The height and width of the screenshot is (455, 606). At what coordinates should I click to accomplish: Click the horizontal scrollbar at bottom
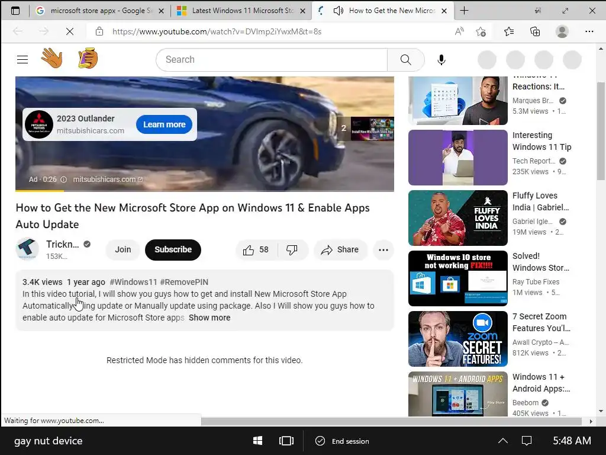click(391, 421)
